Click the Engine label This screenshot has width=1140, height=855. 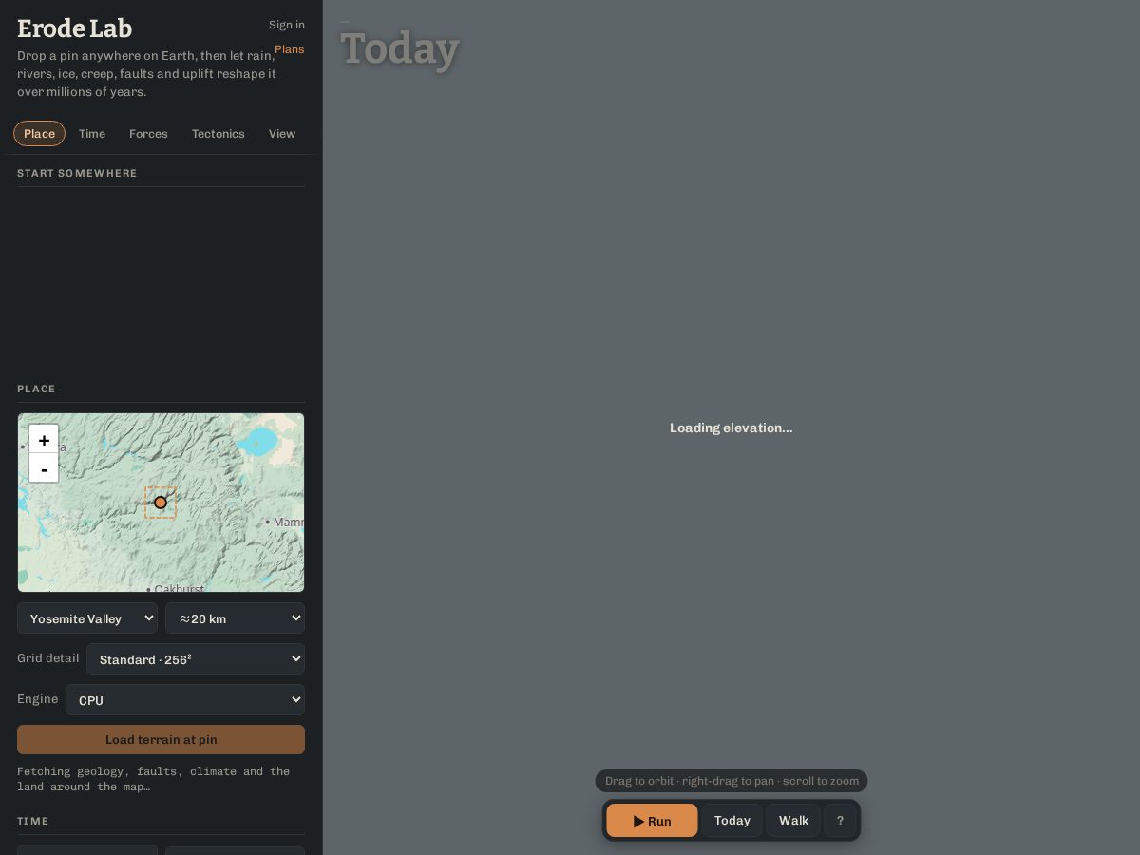coord(38,699)
